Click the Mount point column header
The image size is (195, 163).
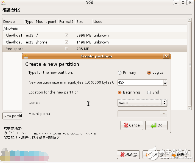tap(46, 22)
